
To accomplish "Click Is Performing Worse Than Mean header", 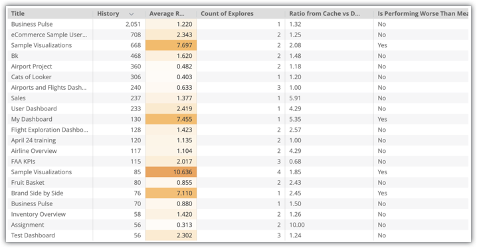I will click(423, 13).
